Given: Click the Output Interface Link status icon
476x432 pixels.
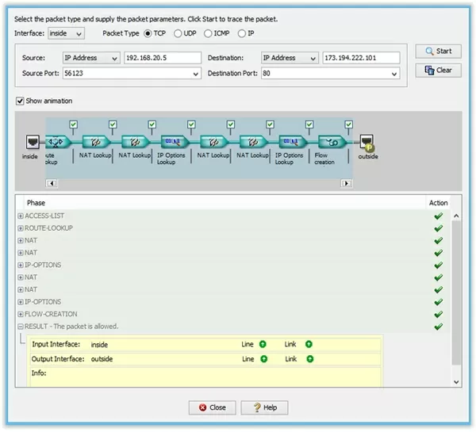Looking at the screenshot, I should coord(309,359).
